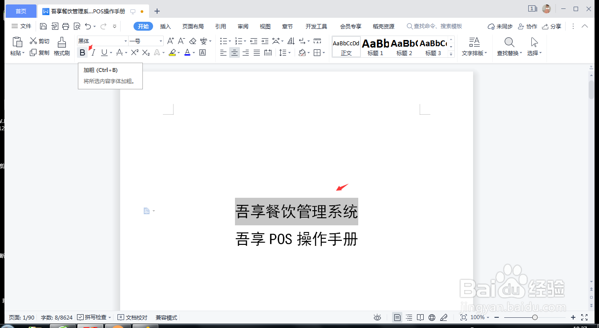Click the decrease indent icon

(x=254, y=41)
